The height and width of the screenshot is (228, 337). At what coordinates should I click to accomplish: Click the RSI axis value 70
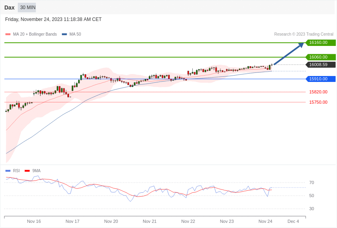[312, 183]
